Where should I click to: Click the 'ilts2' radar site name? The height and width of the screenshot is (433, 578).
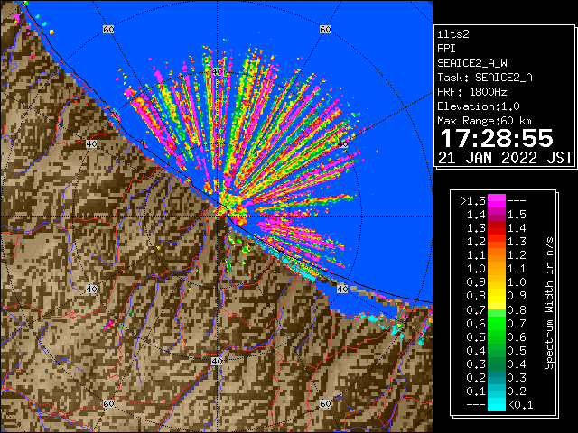453,34
